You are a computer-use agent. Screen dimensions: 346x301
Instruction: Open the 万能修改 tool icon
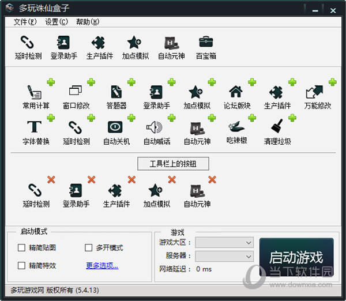click(x=318, y=97)
